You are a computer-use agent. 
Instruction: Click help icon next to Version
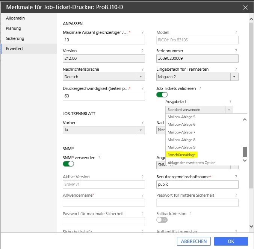[142, 51]
